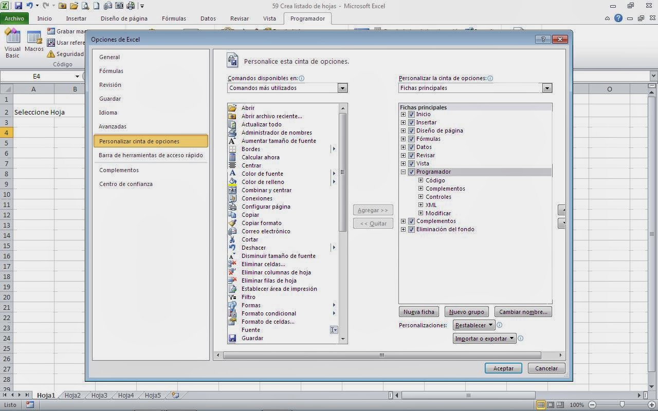The width and height of the screenshot is (658, 411).
Task: Choose the Correo electrónico icon
Action: [232, 231]
